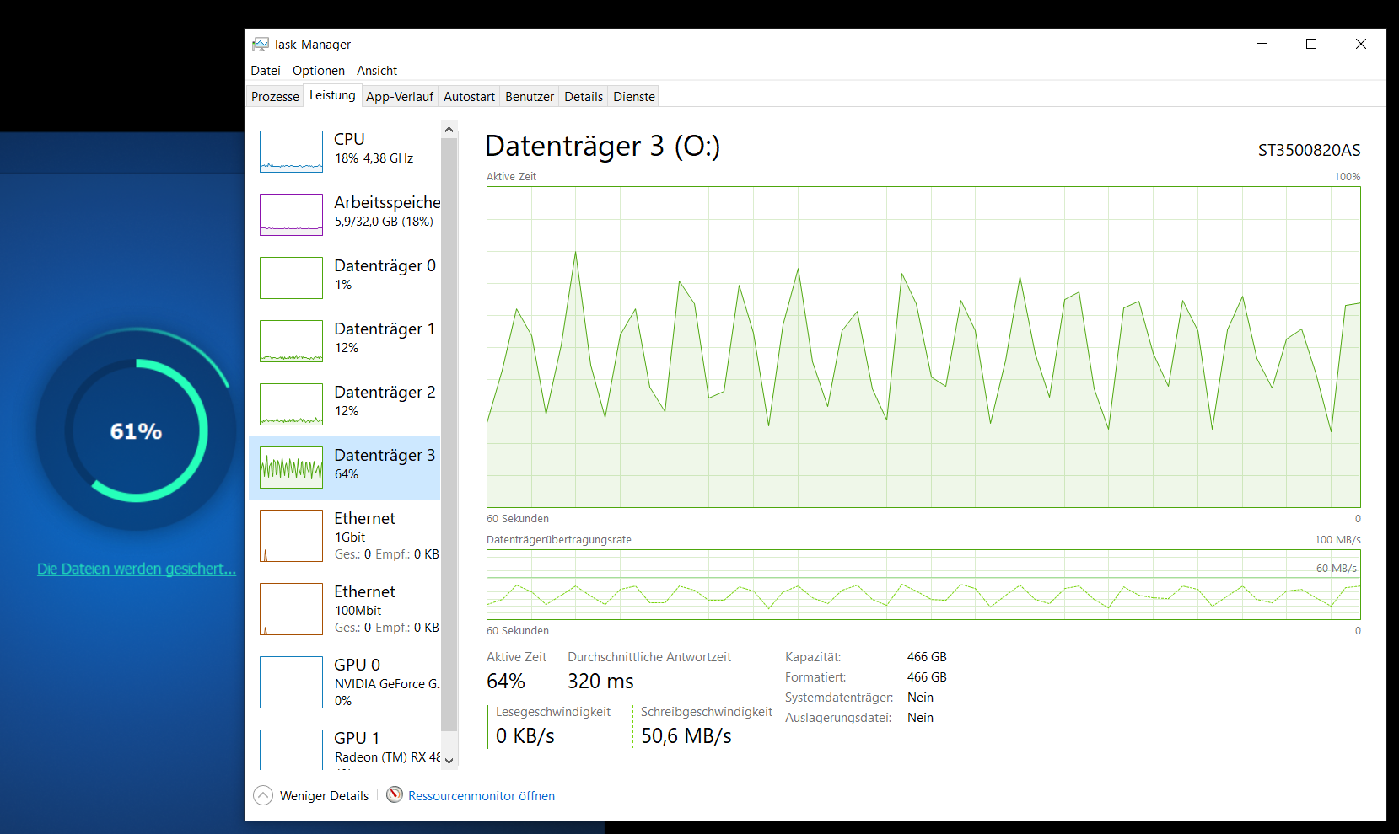Switch to the Dienste tab
The height and width of the screenshot is (834, 1399).
pyautogui.click(x=634, y=97)
